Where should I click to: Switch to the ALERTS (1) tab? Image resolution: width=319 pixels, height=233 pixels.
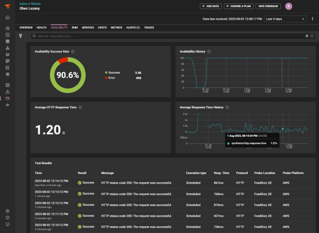[x=133, y=27]
